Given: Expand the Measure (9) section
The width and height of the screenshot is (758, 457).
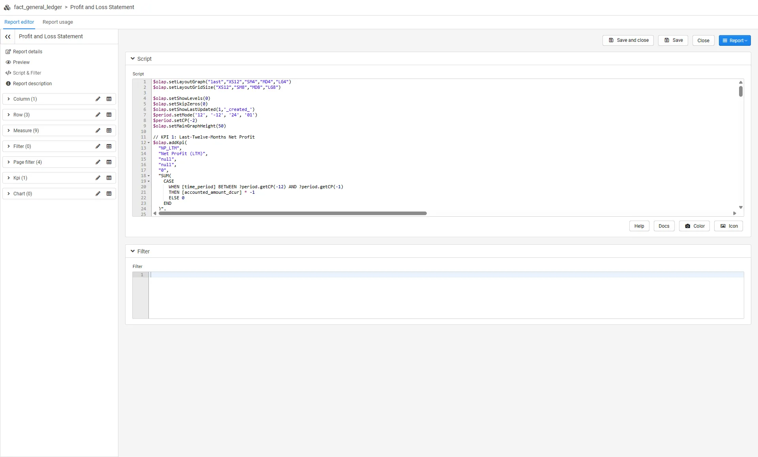Looking at the screenshot, I should coord(9,131).
